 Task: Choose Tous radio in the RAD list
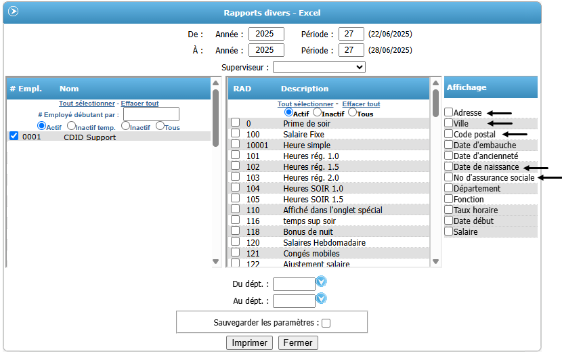click(352, 112)
